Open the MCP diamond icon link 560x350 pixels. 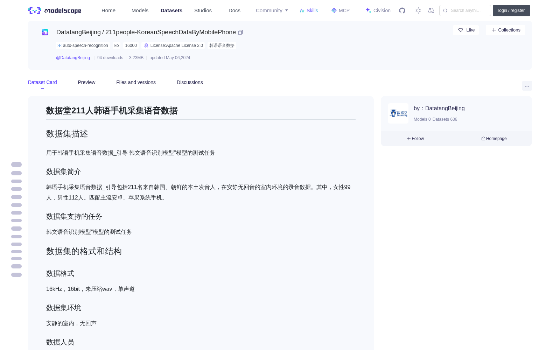point(341,10)
